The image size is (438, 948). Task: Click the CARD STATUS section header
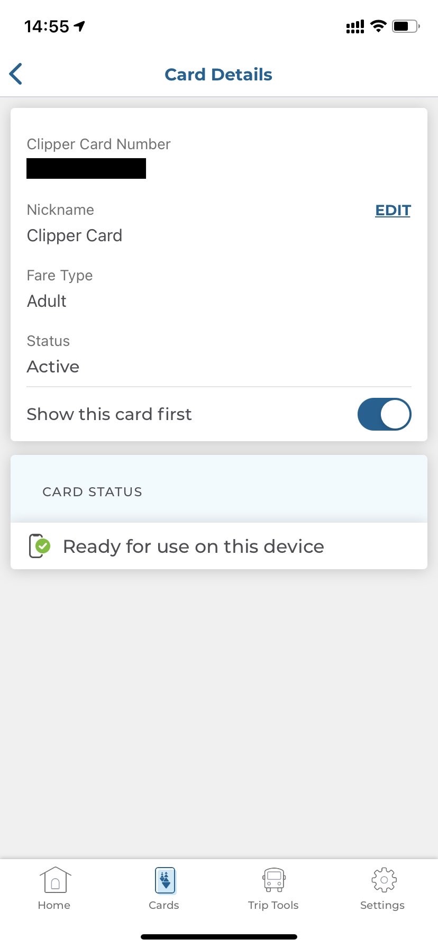click(92, 491)
